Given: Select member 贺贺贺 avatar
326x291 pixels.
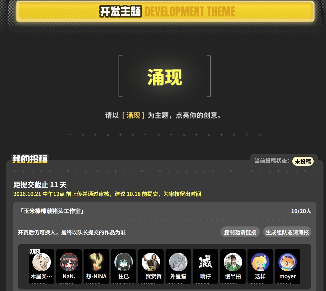Looking at the screenshot, I should pyautogui.click(x=151, y=262).
